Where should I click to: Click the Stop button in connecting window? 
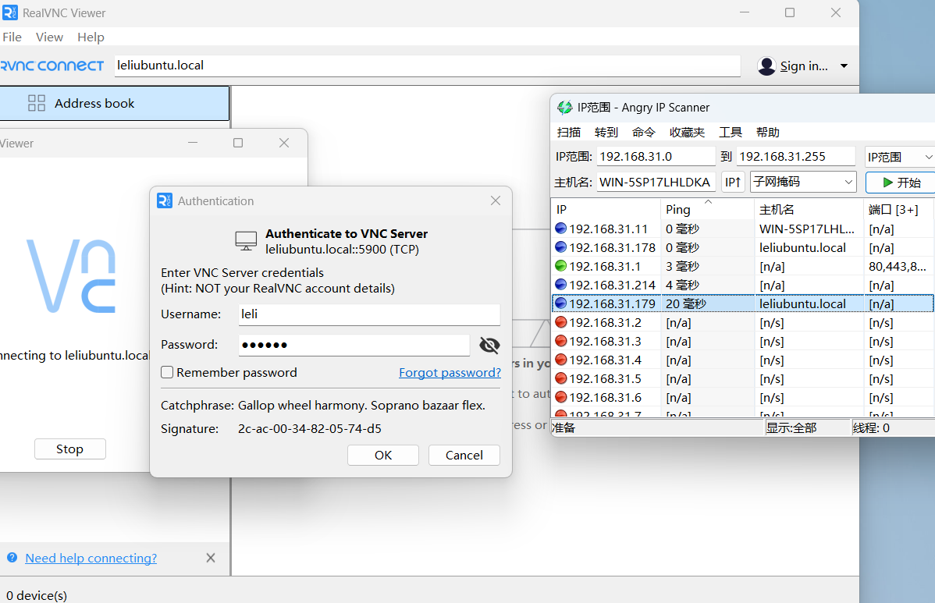pyautogui.click(x=69, y=449)
